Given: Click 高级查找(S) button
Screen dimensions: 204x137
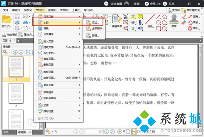Looking at the screenshot, I should pos(191,10).
